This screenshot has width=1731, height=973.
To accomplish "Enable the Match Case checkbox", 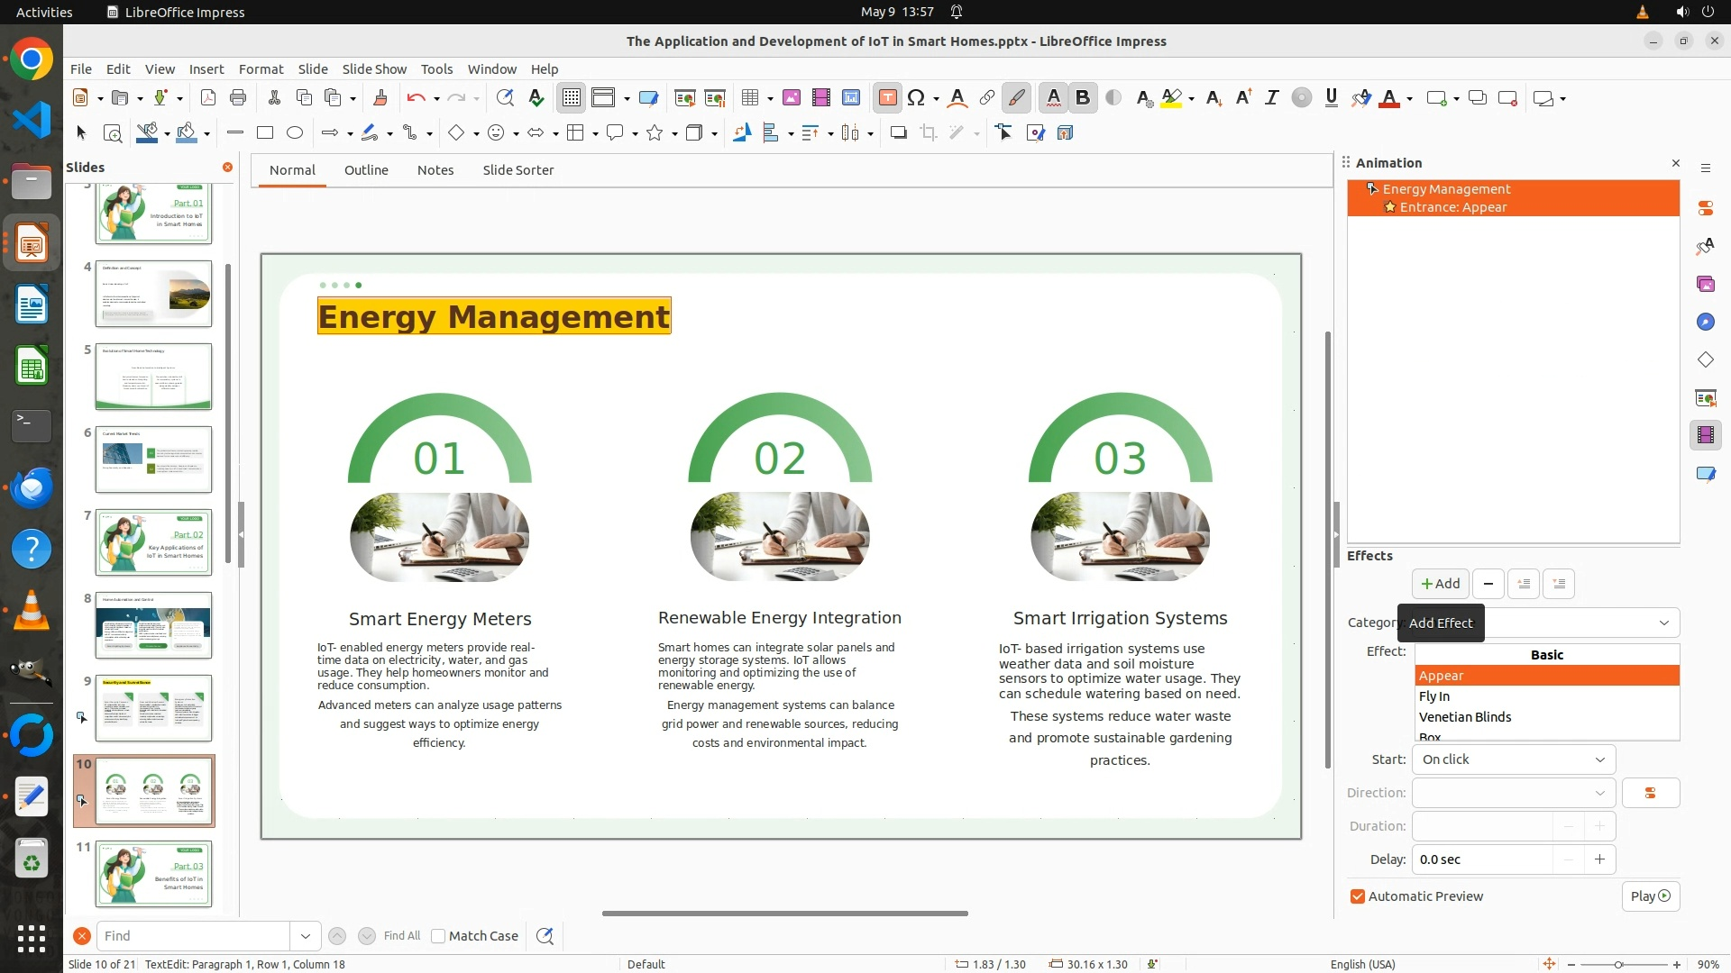I will pyautogui.click(x=439, y=936).
